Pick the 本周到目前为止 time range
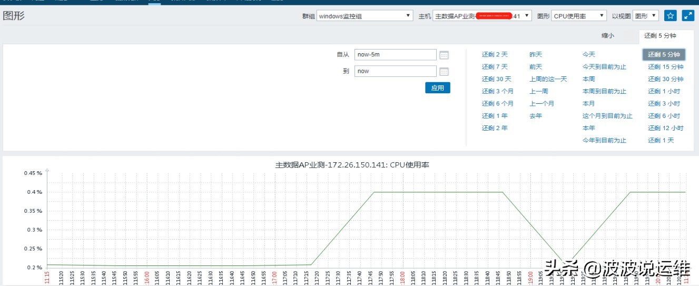The image size is (699, 286). pos(604,91)
